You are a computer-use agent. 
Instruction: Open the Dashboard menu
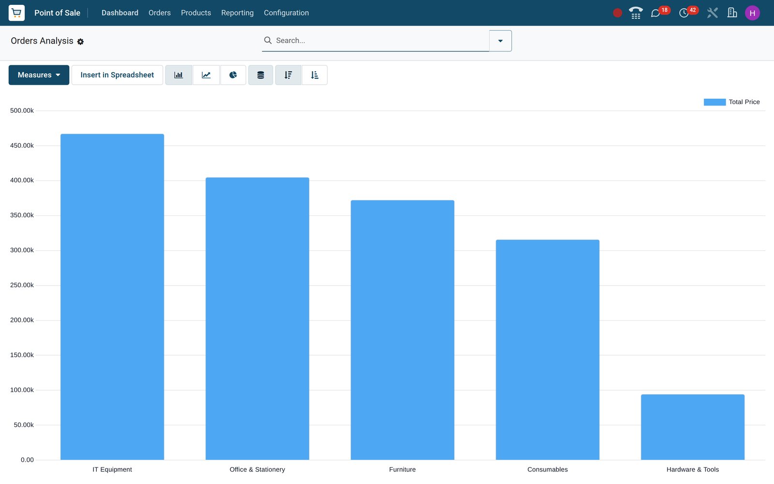tap(120, 13)
